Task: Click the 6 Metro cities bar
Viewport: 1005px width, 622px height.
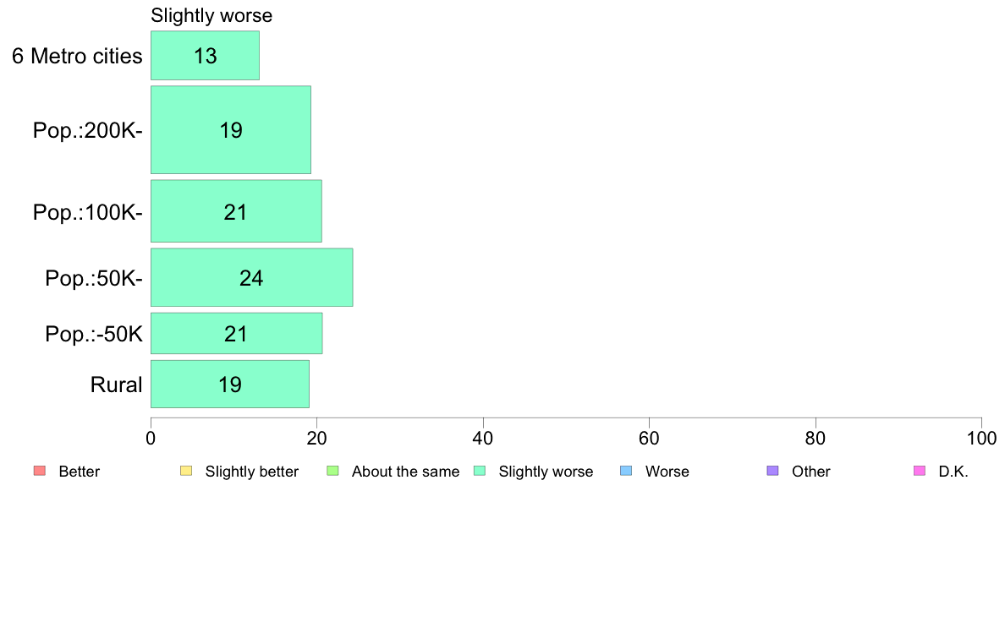Action: pyautogui.click(x=205, y=56)
